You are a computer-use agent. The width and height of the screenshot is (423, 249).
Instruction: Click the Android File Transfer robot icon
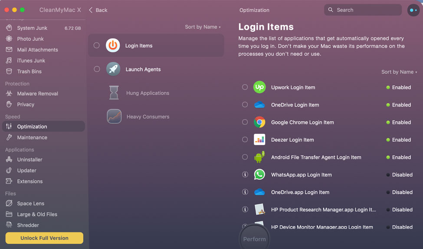259,157
